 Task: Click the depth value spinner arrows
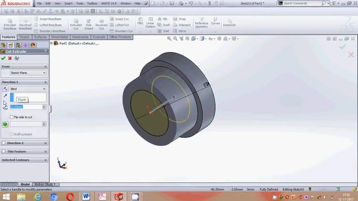[x=44, y=107]
